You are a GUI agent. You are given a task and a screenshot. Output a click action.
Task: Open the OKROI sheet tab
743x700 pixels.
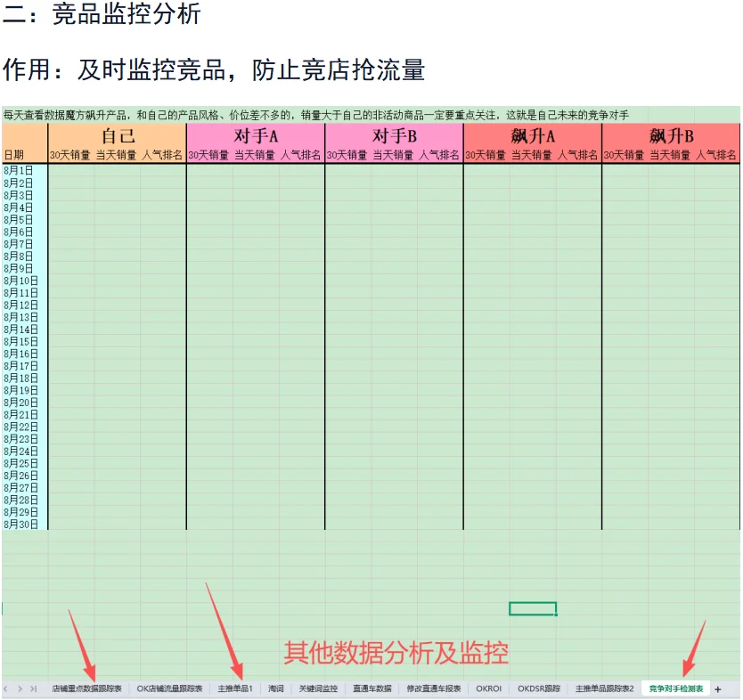[488, 688]
